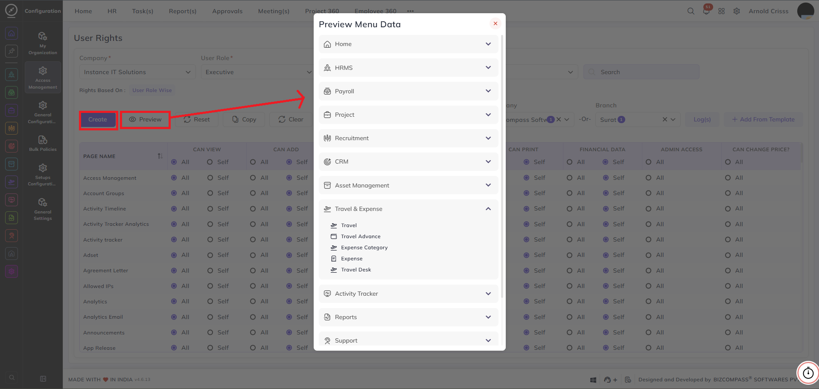Click the Windows logo icon in footer

click(593, 380)
